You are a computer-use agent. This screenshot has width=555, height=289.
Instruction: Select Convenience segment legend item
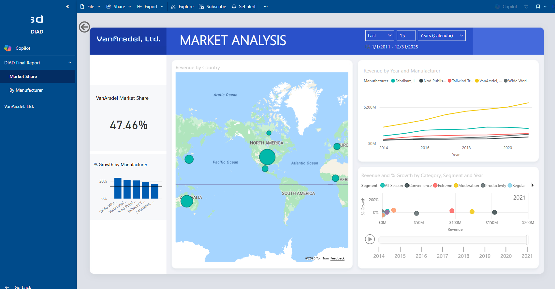418,186
